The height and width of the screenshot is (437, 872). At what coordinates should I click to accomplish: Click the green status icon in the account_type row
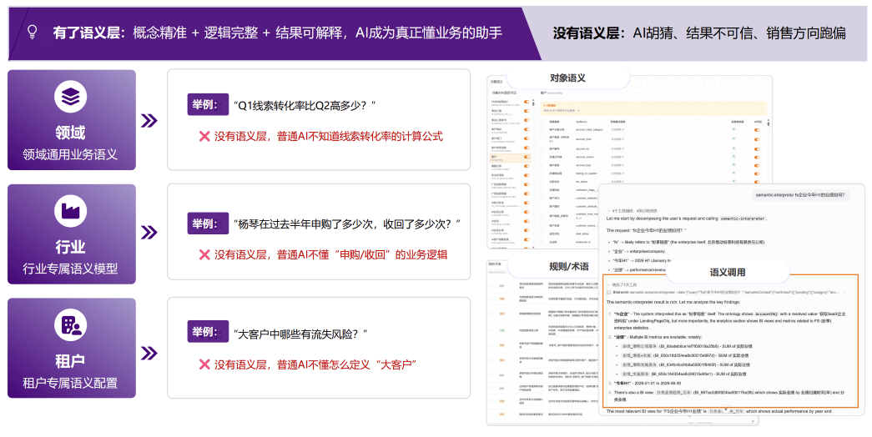pos(733,164)
